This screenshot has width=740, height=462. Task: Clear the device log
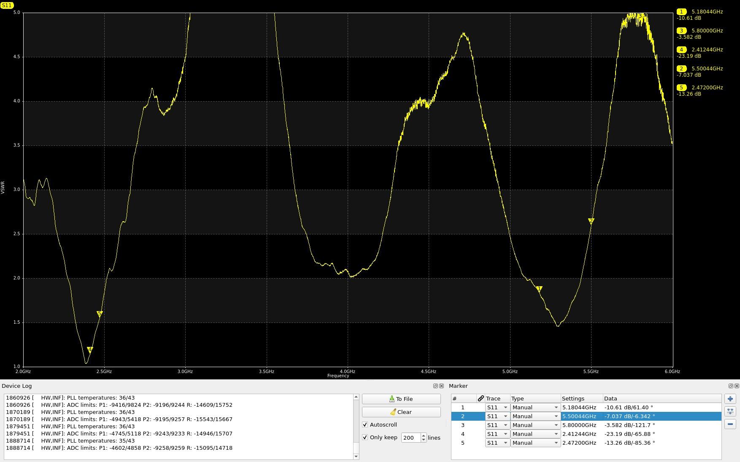[x=401, y=412]
